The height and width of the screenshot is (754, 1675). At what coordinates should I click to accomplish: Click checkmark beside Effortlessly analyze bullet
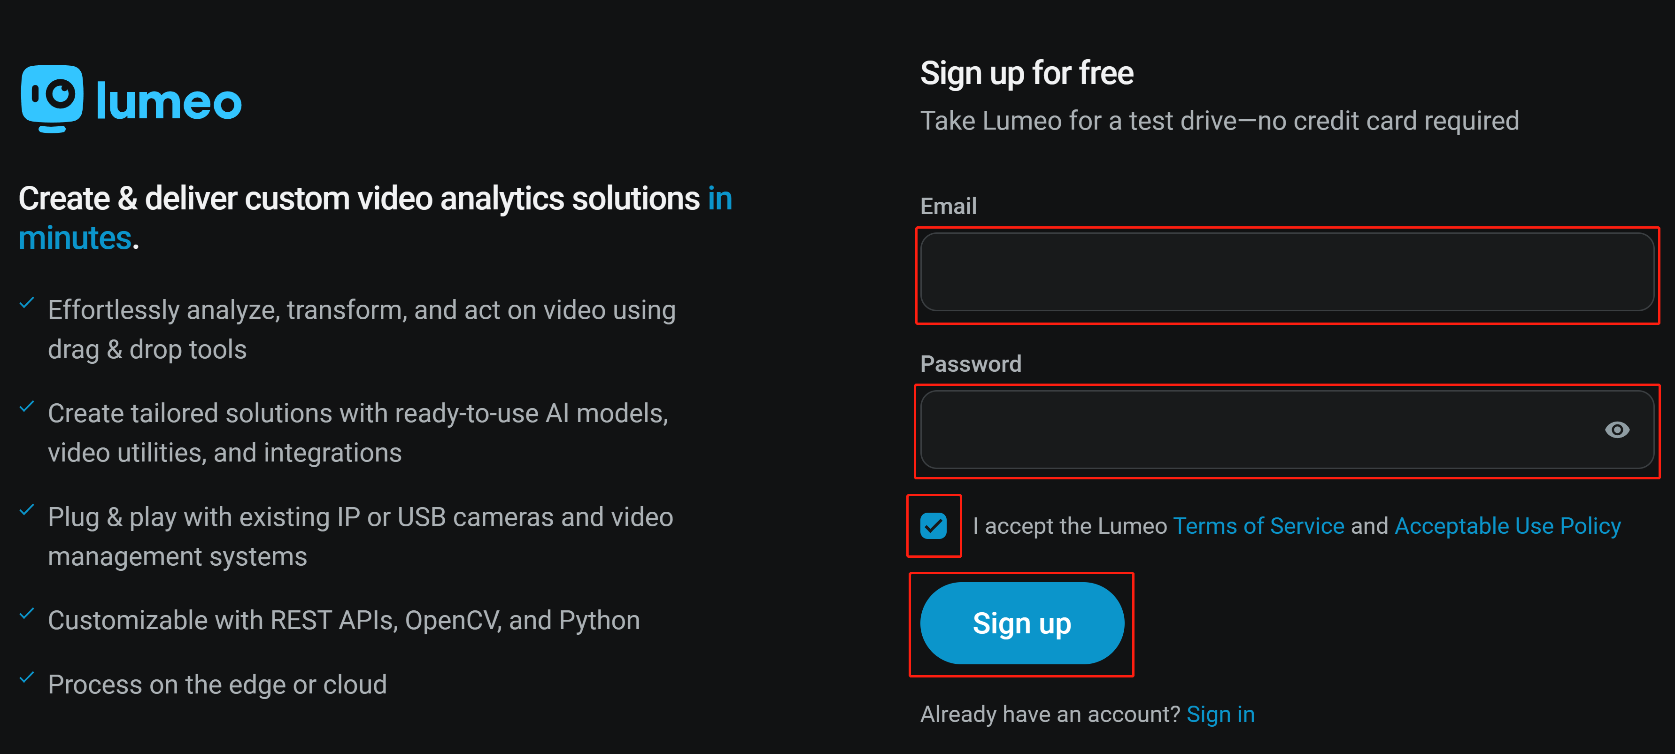pyautogui.click(x=27, y=303)
